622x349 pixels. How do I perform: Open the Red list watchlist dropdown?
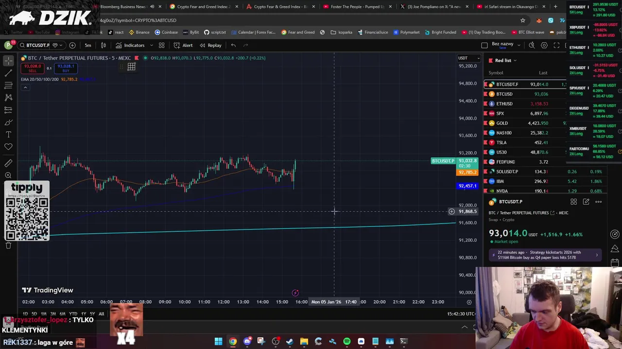coord(501,61)
